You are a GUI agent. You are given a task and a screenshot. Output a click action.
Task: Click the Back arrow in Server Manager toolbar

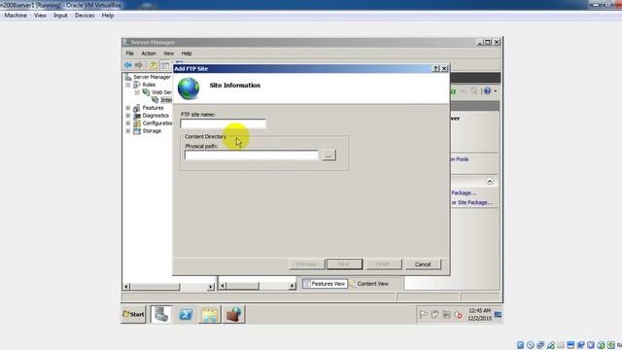point(127,65)
